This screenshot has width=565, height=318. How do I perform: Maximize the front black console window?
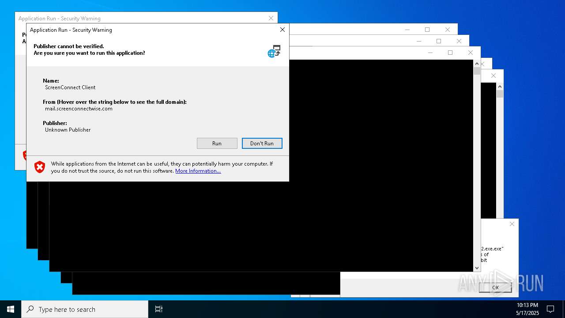pyautogui.click(x=450, y=53)
